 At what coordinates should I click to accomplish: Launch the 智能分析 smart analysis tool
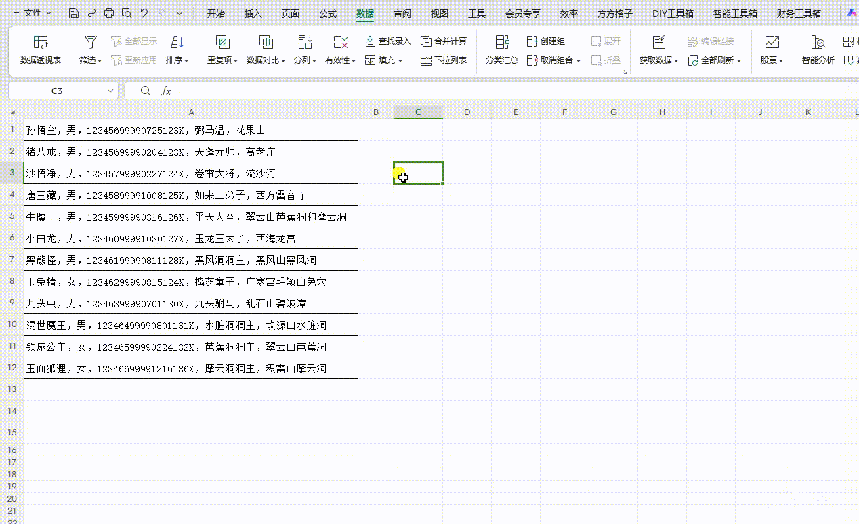[818, 50]
